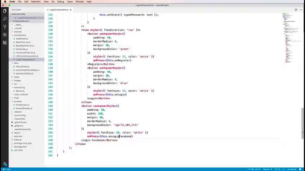
Task: Click the feedback smiley in status bar
Action: tap(300, 169)
